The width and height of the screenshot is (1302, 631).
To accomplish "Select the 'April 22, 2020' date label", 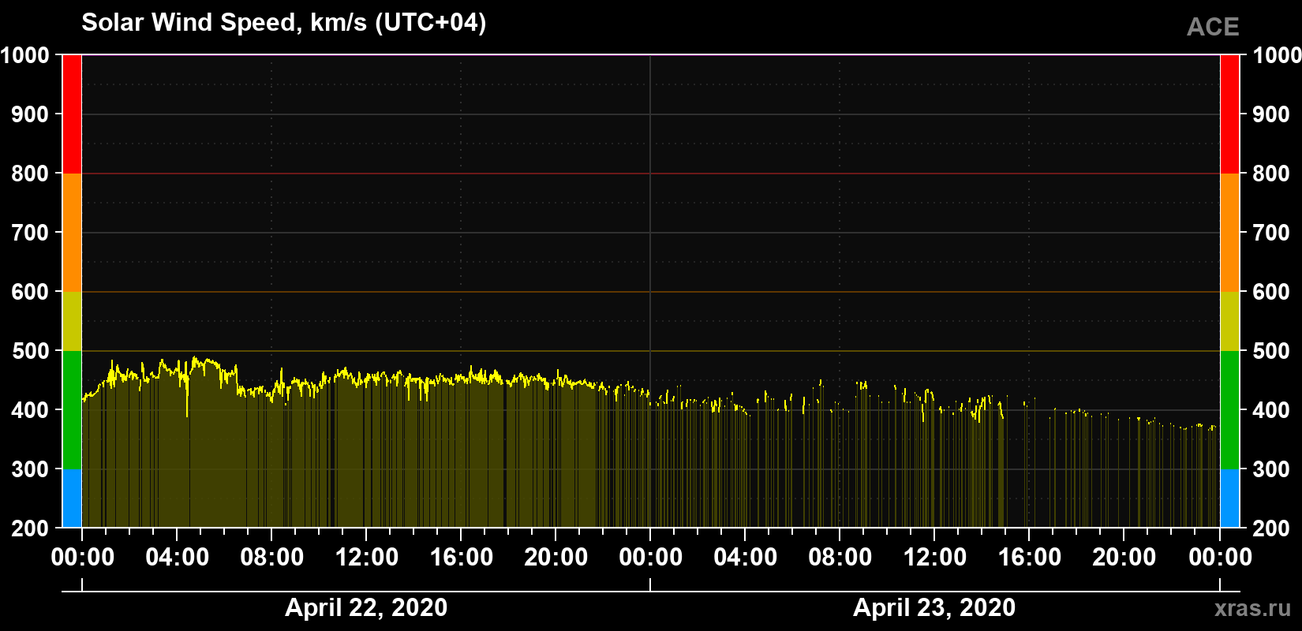I will pos(366,607).
